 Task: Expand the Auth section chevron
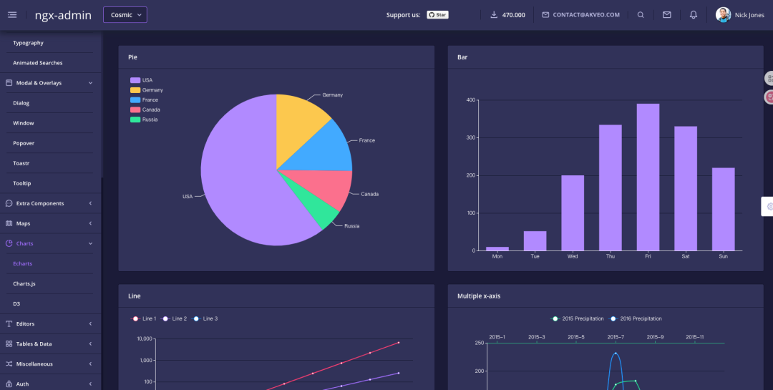(90, 384)
